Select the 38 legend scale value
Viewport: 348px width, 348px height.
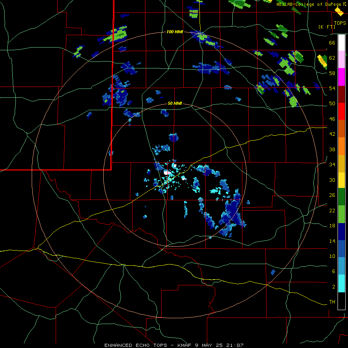332,149
